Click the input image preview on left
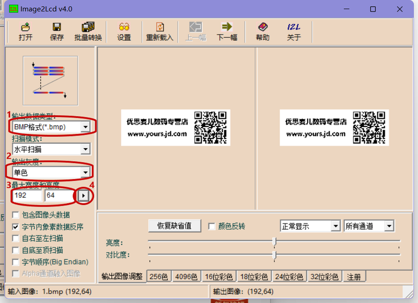Screen dimensions: 418x303 click(x=176, y=128)
